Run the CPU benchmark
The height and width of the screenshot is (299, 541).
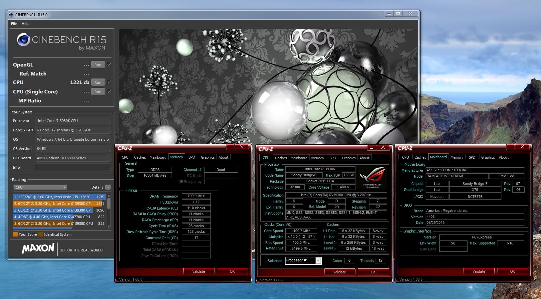point(98,82)
